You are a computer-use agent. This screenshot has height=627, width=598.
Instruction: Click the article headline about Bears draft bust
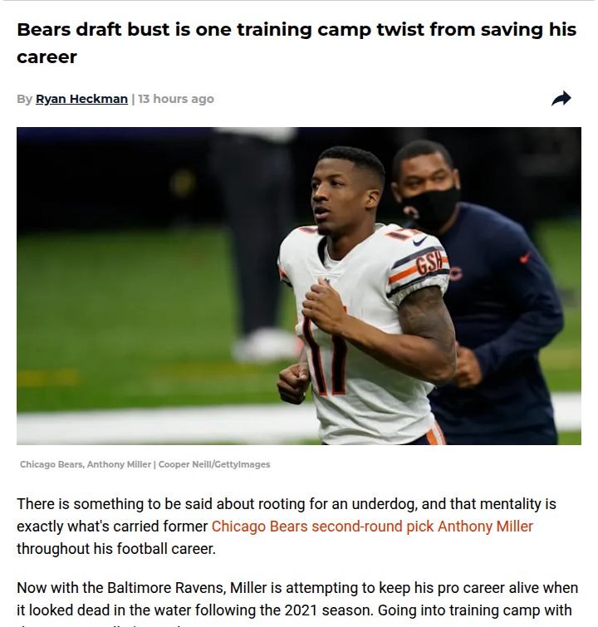[297, 43]
